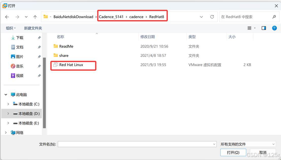Go up one folder level
The width and height of the screenshot is (281, 160).
[x=35, y=17]
